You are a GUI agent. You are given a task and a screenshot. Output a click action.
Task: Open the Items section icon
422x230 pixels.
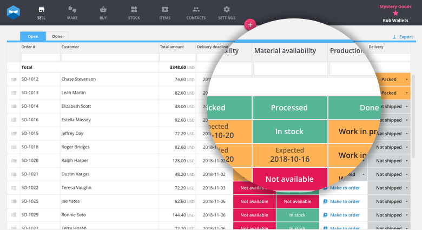pos(164,10)
